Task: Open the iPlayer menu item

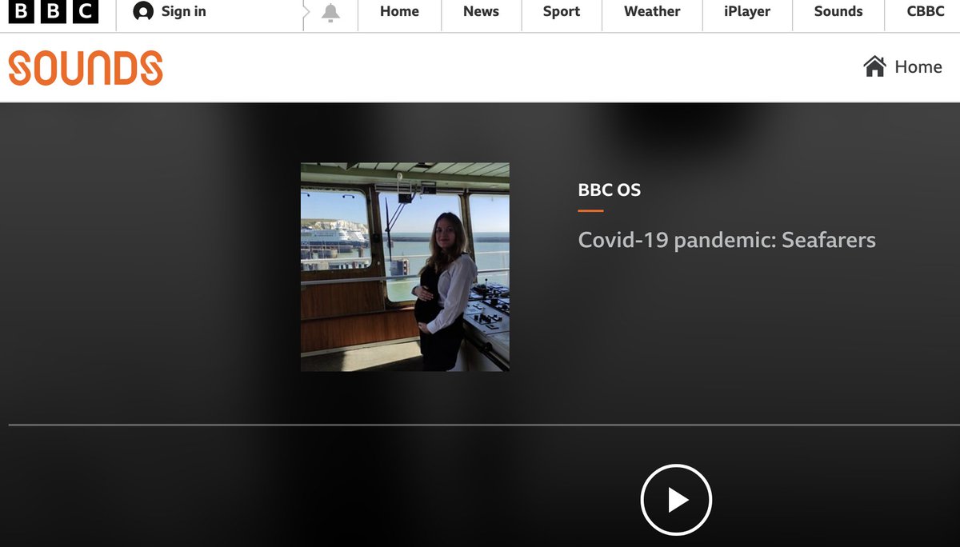Action: [x=747, y=11]
